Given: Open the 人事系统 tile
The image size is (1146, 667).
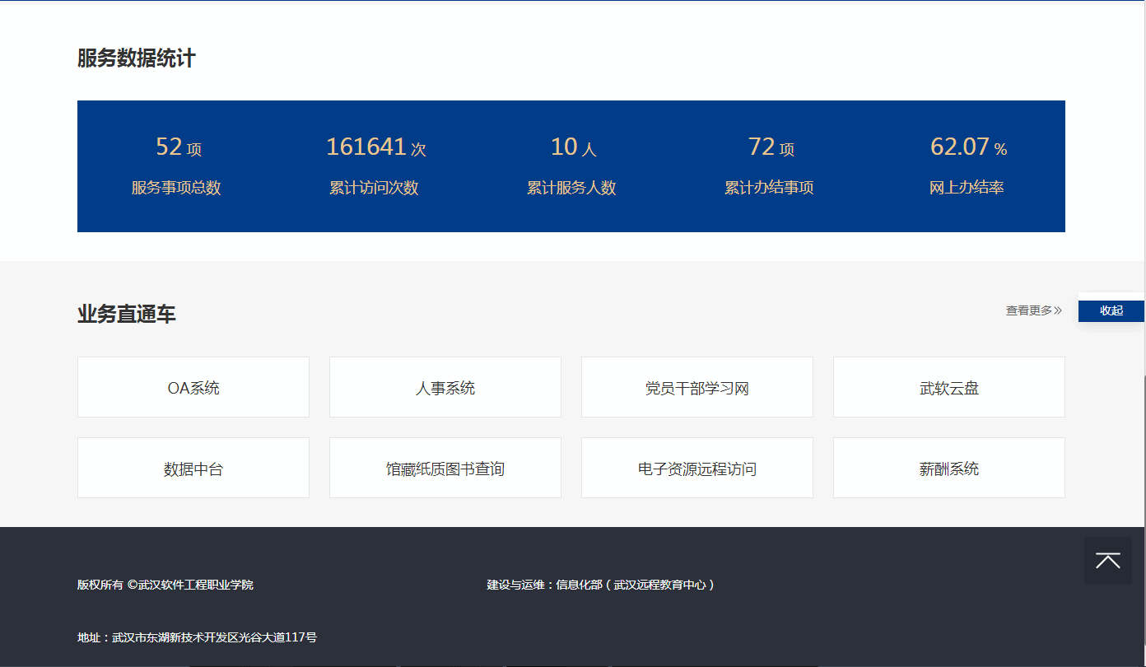Looking at the screenshot, I should [x=445, y=388].
